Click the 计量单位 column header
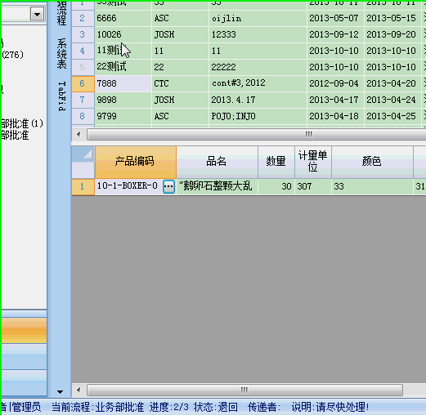Viewport: 426px width, 415px height. tap(313, 162)
